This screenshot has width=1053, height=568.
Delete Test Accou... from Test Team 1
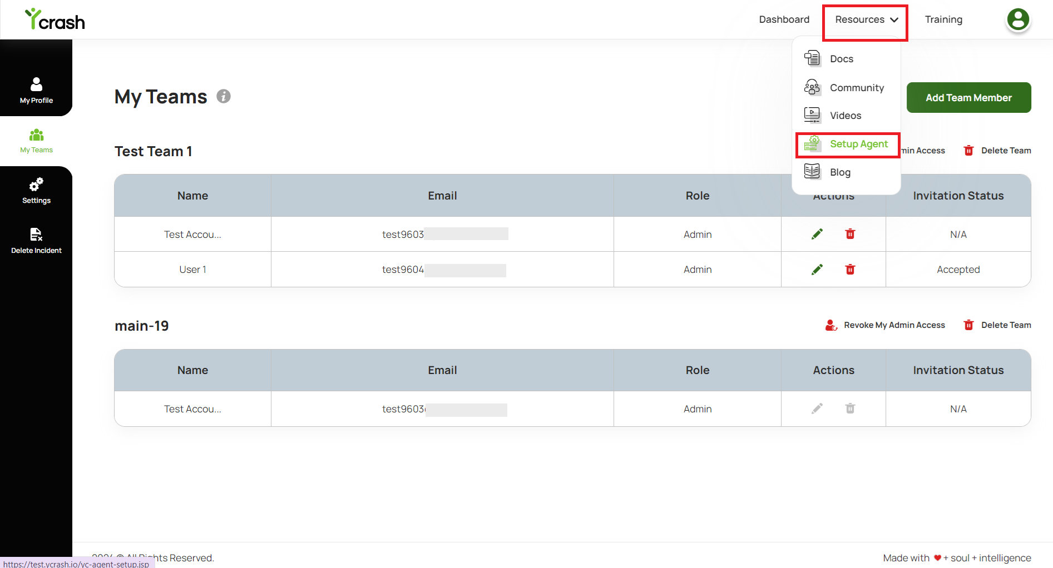(850, 234)
